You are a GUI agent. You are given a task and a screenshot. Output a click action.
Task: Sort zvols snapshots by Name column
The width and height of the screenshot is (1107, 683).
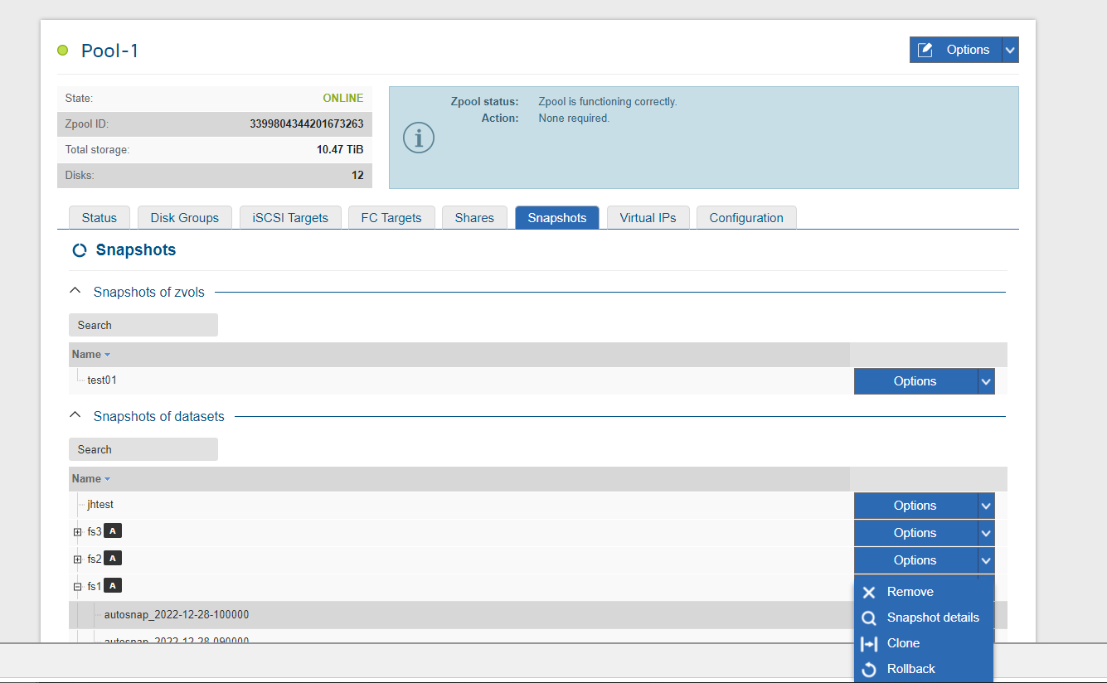[x=90, y=354]
